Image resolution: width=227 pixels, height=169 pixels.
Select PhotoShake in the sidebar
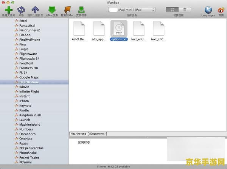click(28, 153)
